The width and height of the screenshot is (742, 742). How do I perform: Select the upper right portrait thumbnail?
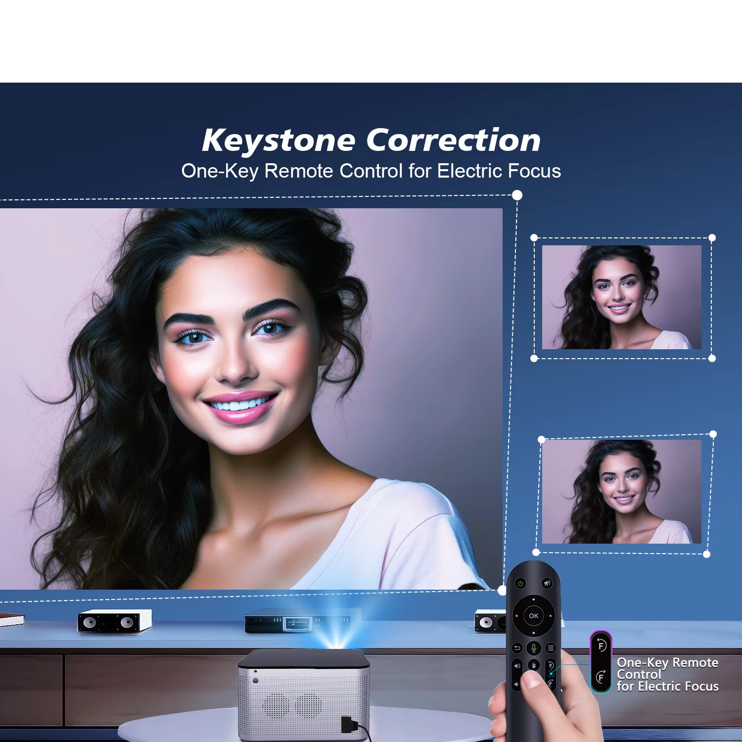[622, 297]
